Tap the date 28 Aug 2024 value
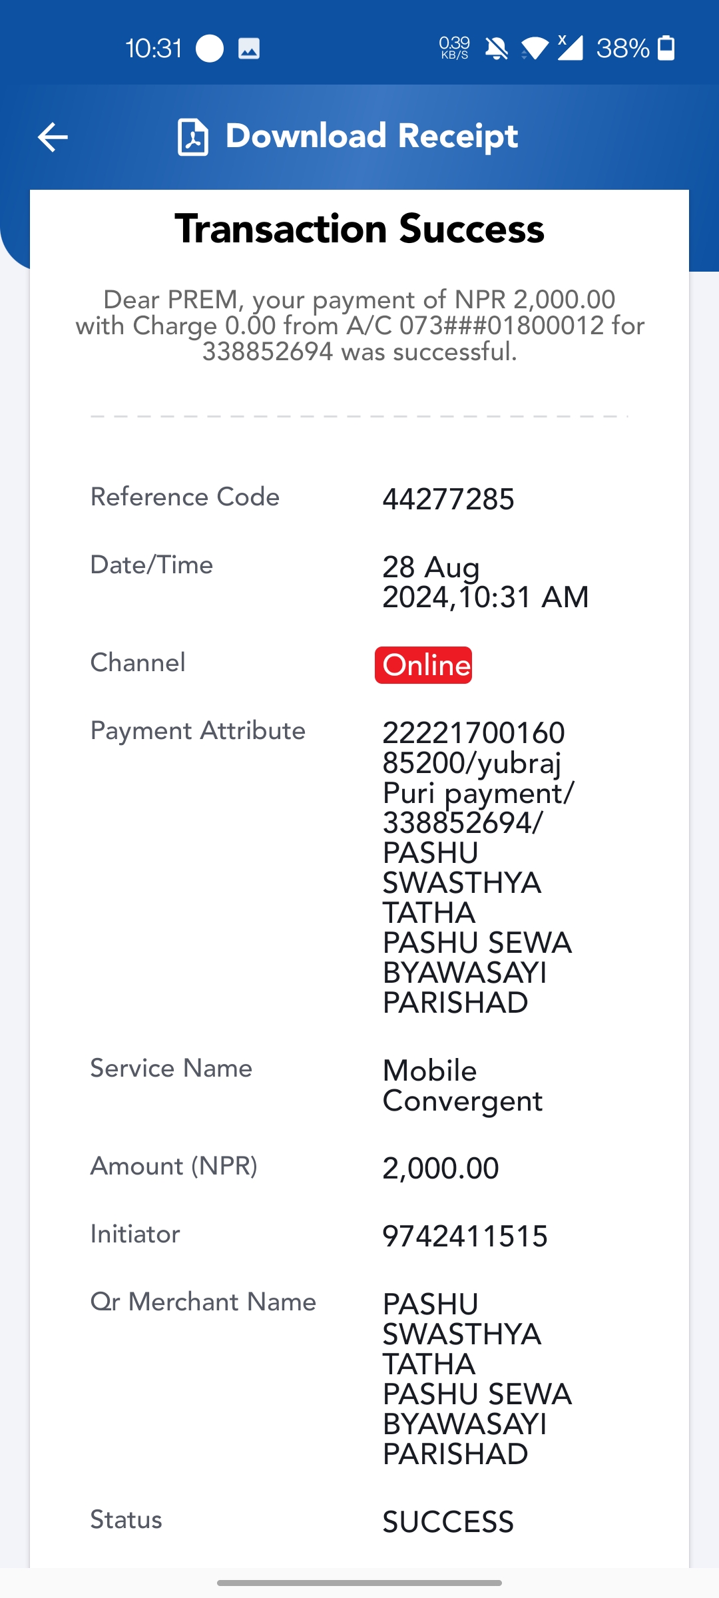 (x=485, y=582)
